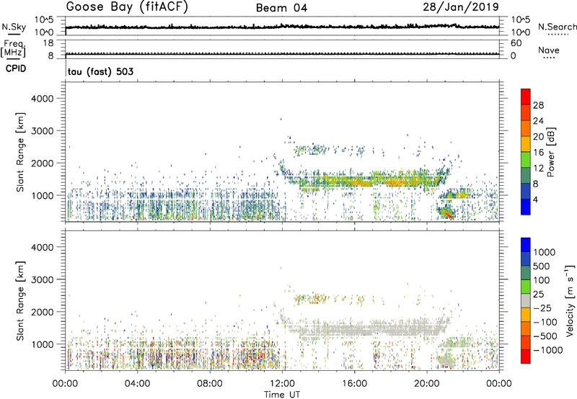This screenshot has width=577, height=399.
Task: Click the 18 tick on frequency axis
Action: coord(48,43)
